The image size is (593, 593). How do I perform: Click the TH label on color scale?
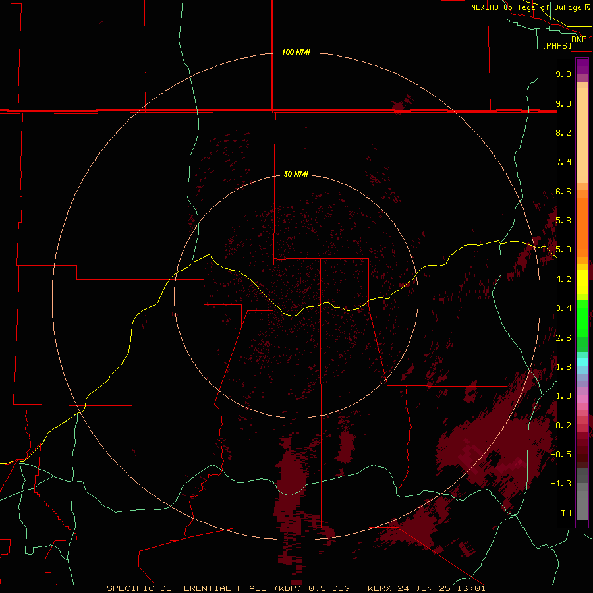(x=566, y=513)
